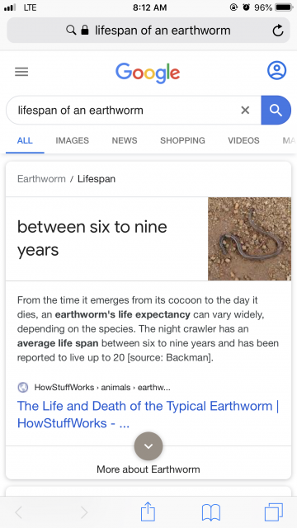Clear the search box with the X
Viewport: 297px width, 528px height.
(245, 110)
